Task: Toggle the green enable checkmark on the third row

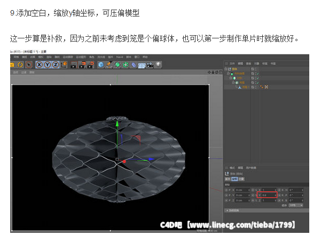Action: pyautogui.click(x=257, y=78)
